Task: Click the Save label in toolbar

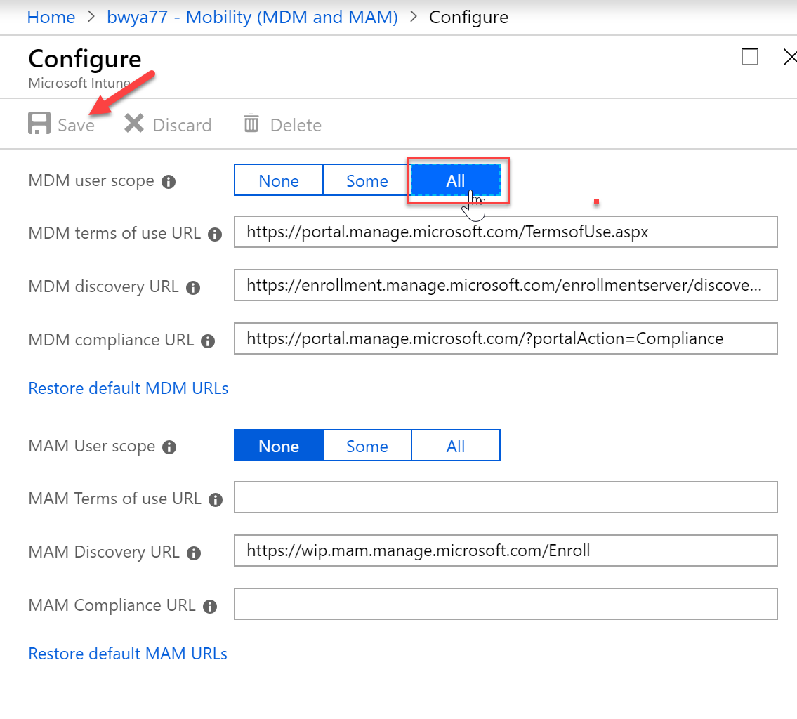Action: [x=77, y=125]
